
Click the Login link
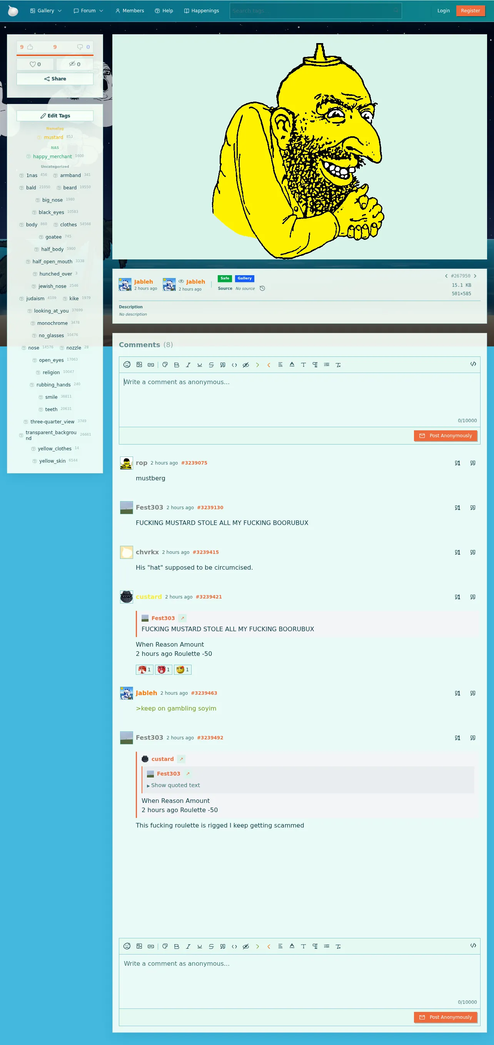(x=443, y=10)
